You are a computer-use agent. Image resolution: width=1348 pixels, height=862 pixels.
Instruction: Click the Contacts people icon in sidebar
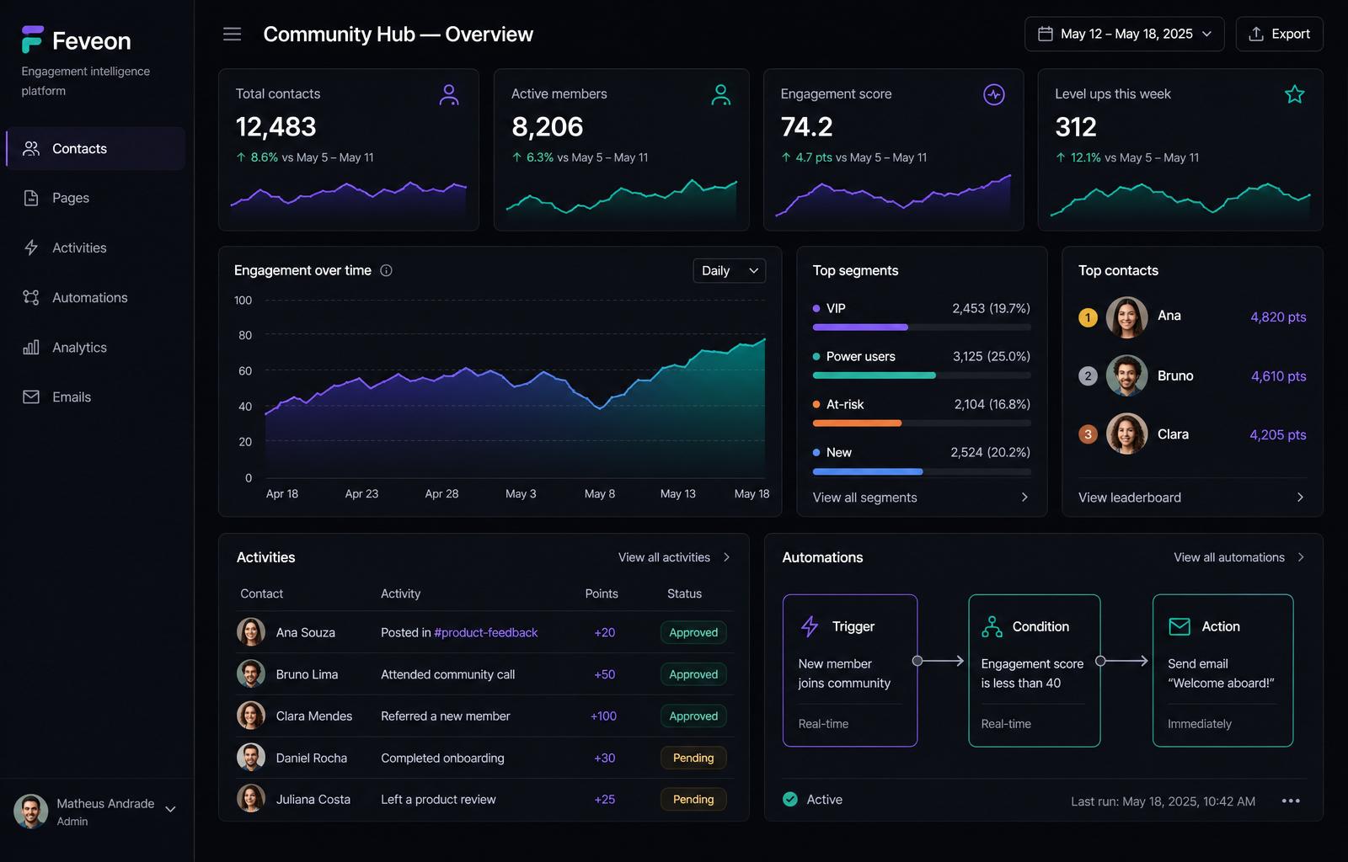pyautogui.click(x=31, y=148)
